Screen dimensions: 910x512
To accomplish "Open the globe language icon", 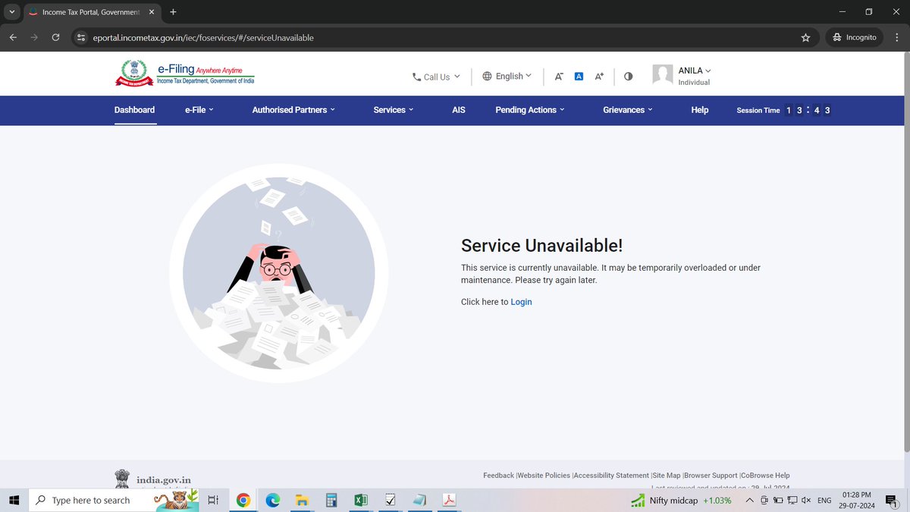I will pos(485,76).
